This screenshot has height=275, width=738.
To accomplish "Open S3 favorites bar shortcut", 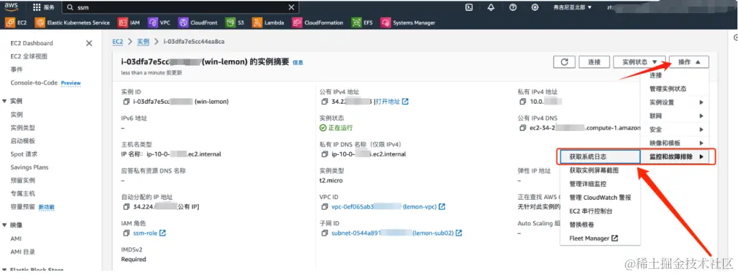I will coord(235,23).
